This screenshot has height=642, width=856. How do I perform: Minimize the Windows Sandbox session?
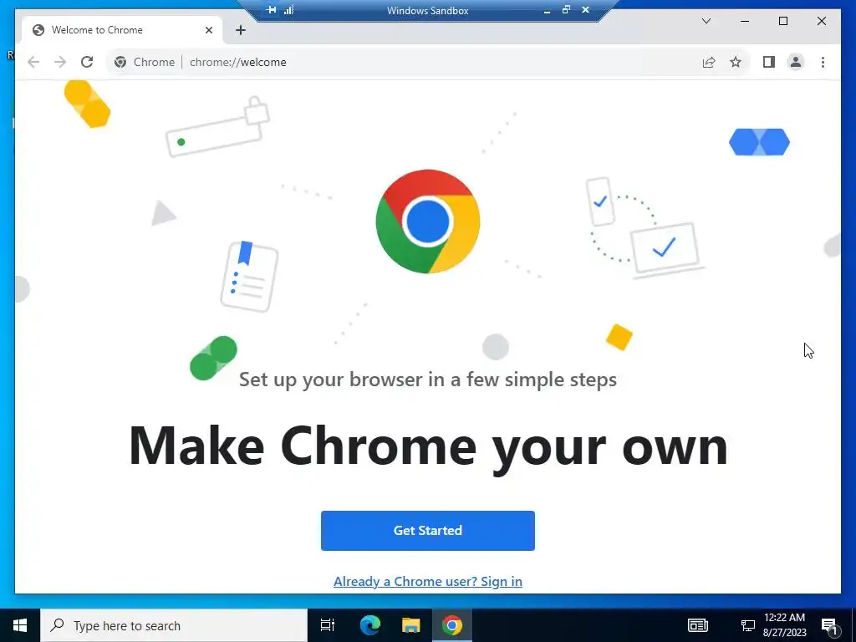[x=547, y=10]
